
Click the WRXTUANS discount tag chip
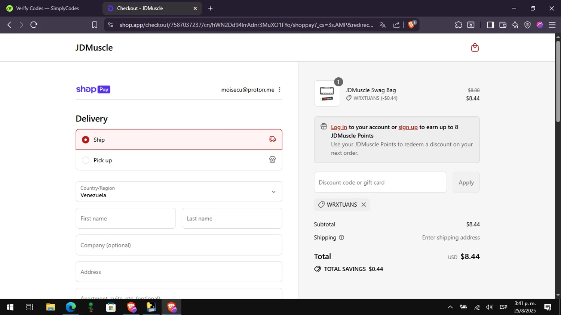click(x=342, y=204)
